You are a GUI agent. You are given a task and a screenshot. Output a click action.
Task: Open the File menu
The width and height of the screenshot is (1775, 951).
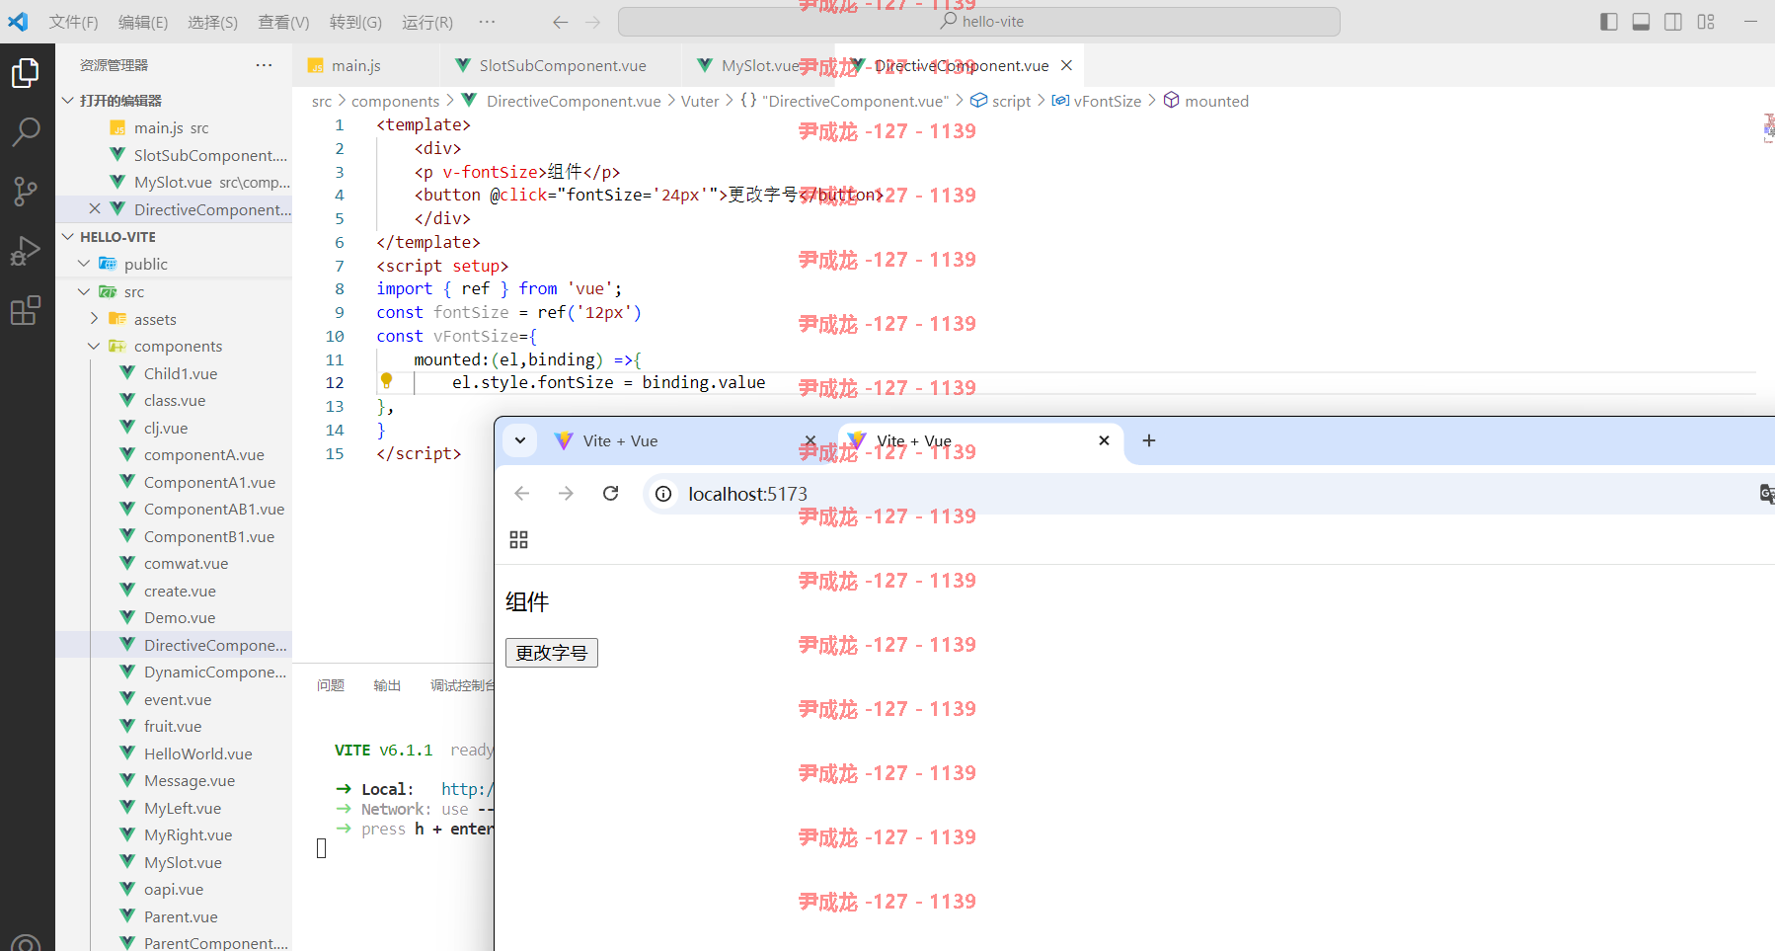pyautogui.click(x=73, y=22)
